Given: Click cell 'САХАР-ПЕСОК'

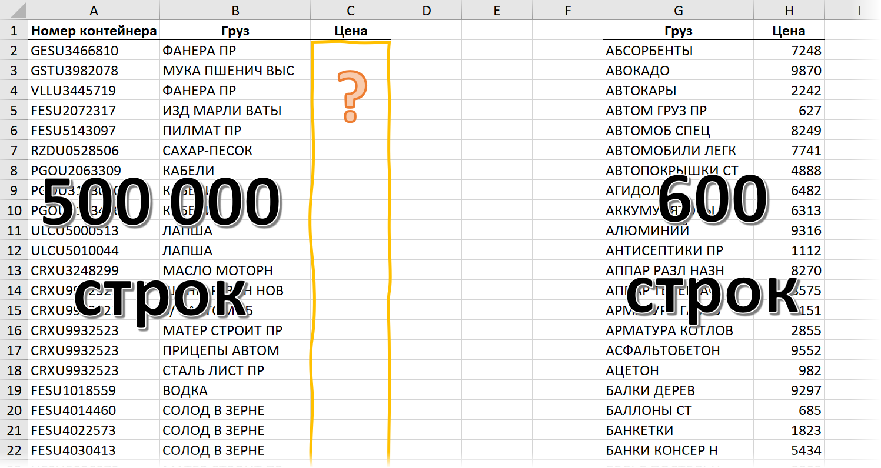Looking at the screenshot, I should (x=235, y=151).
